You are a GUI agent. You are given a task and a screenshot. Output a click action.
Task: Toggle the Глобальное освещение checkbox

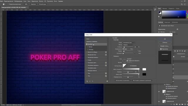tap(127, 61)
